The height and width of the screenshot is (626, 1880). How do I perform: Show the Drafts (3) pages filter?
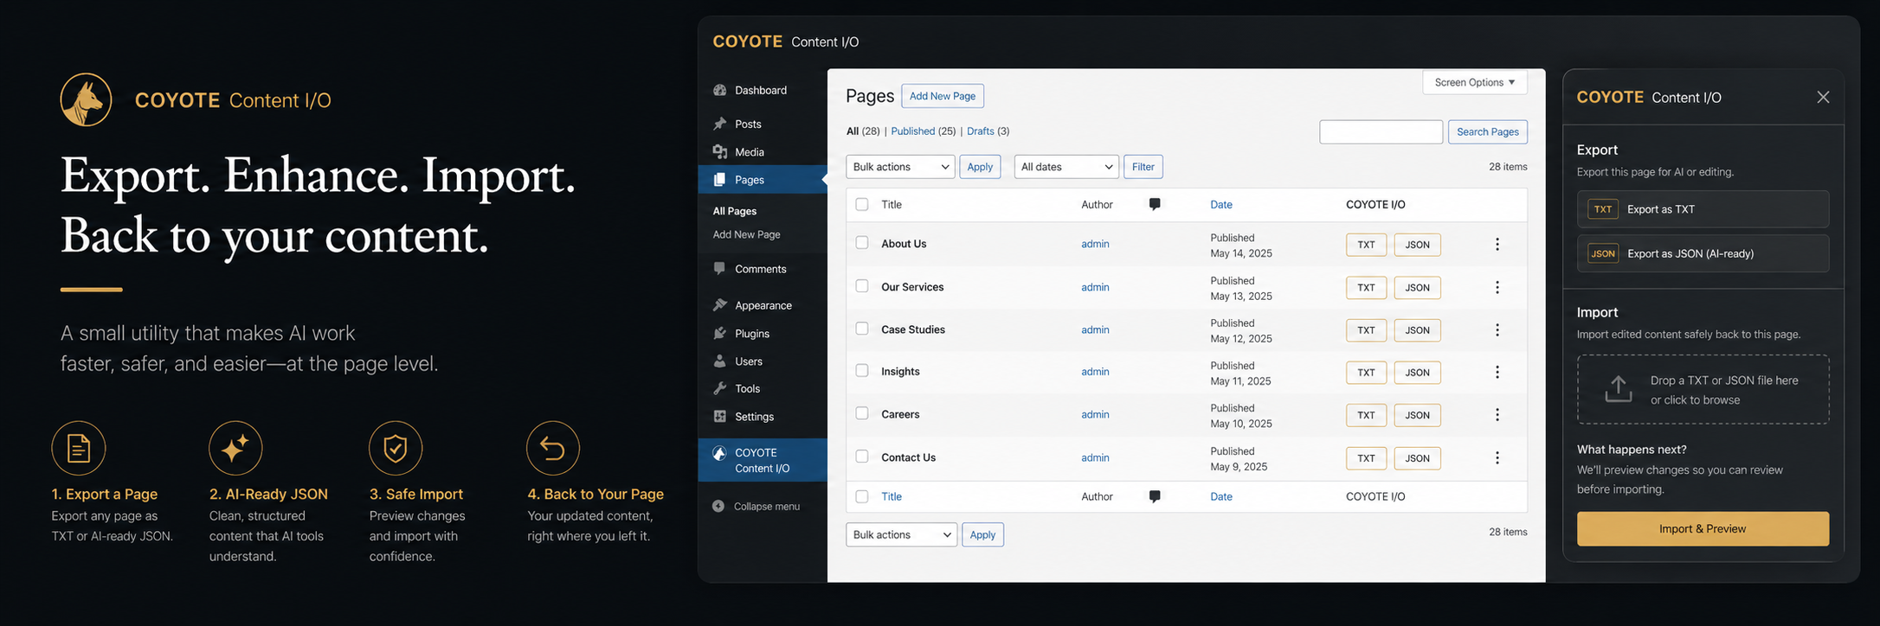pyautogui.click(x=988, y=131)
